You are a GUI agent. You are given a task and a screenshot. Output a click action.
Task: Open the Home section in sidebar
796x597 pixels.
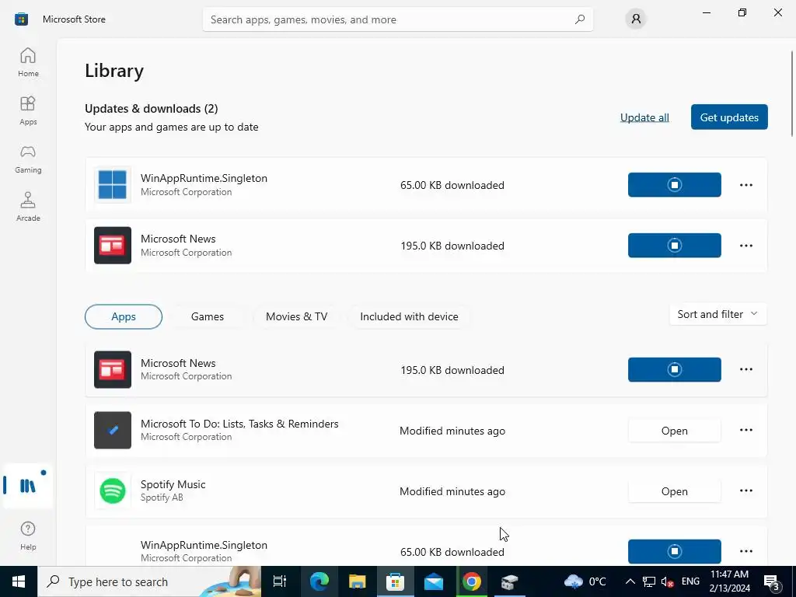point(28,62)
